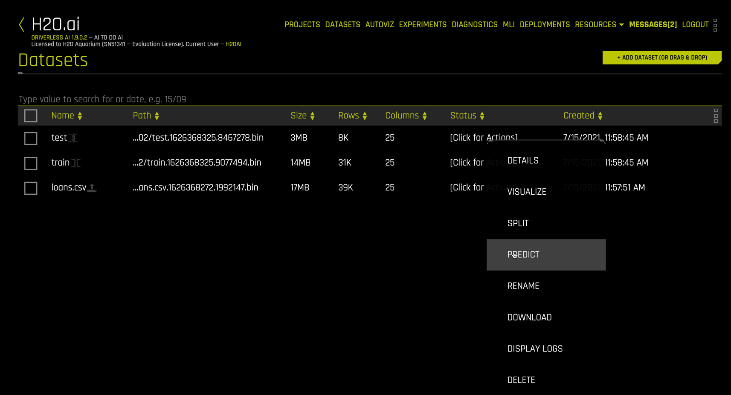Image resolution: width=731 pixels, height=395 pixels.
Task: Click the train dataset name
Action: click(x=60, y=163)
